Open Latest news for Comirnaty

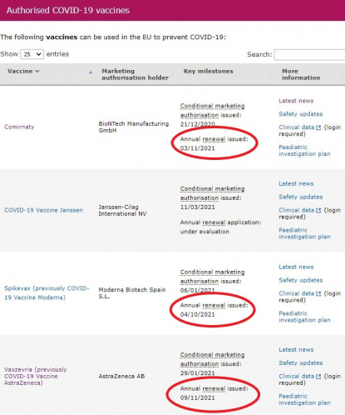[296, 101]
